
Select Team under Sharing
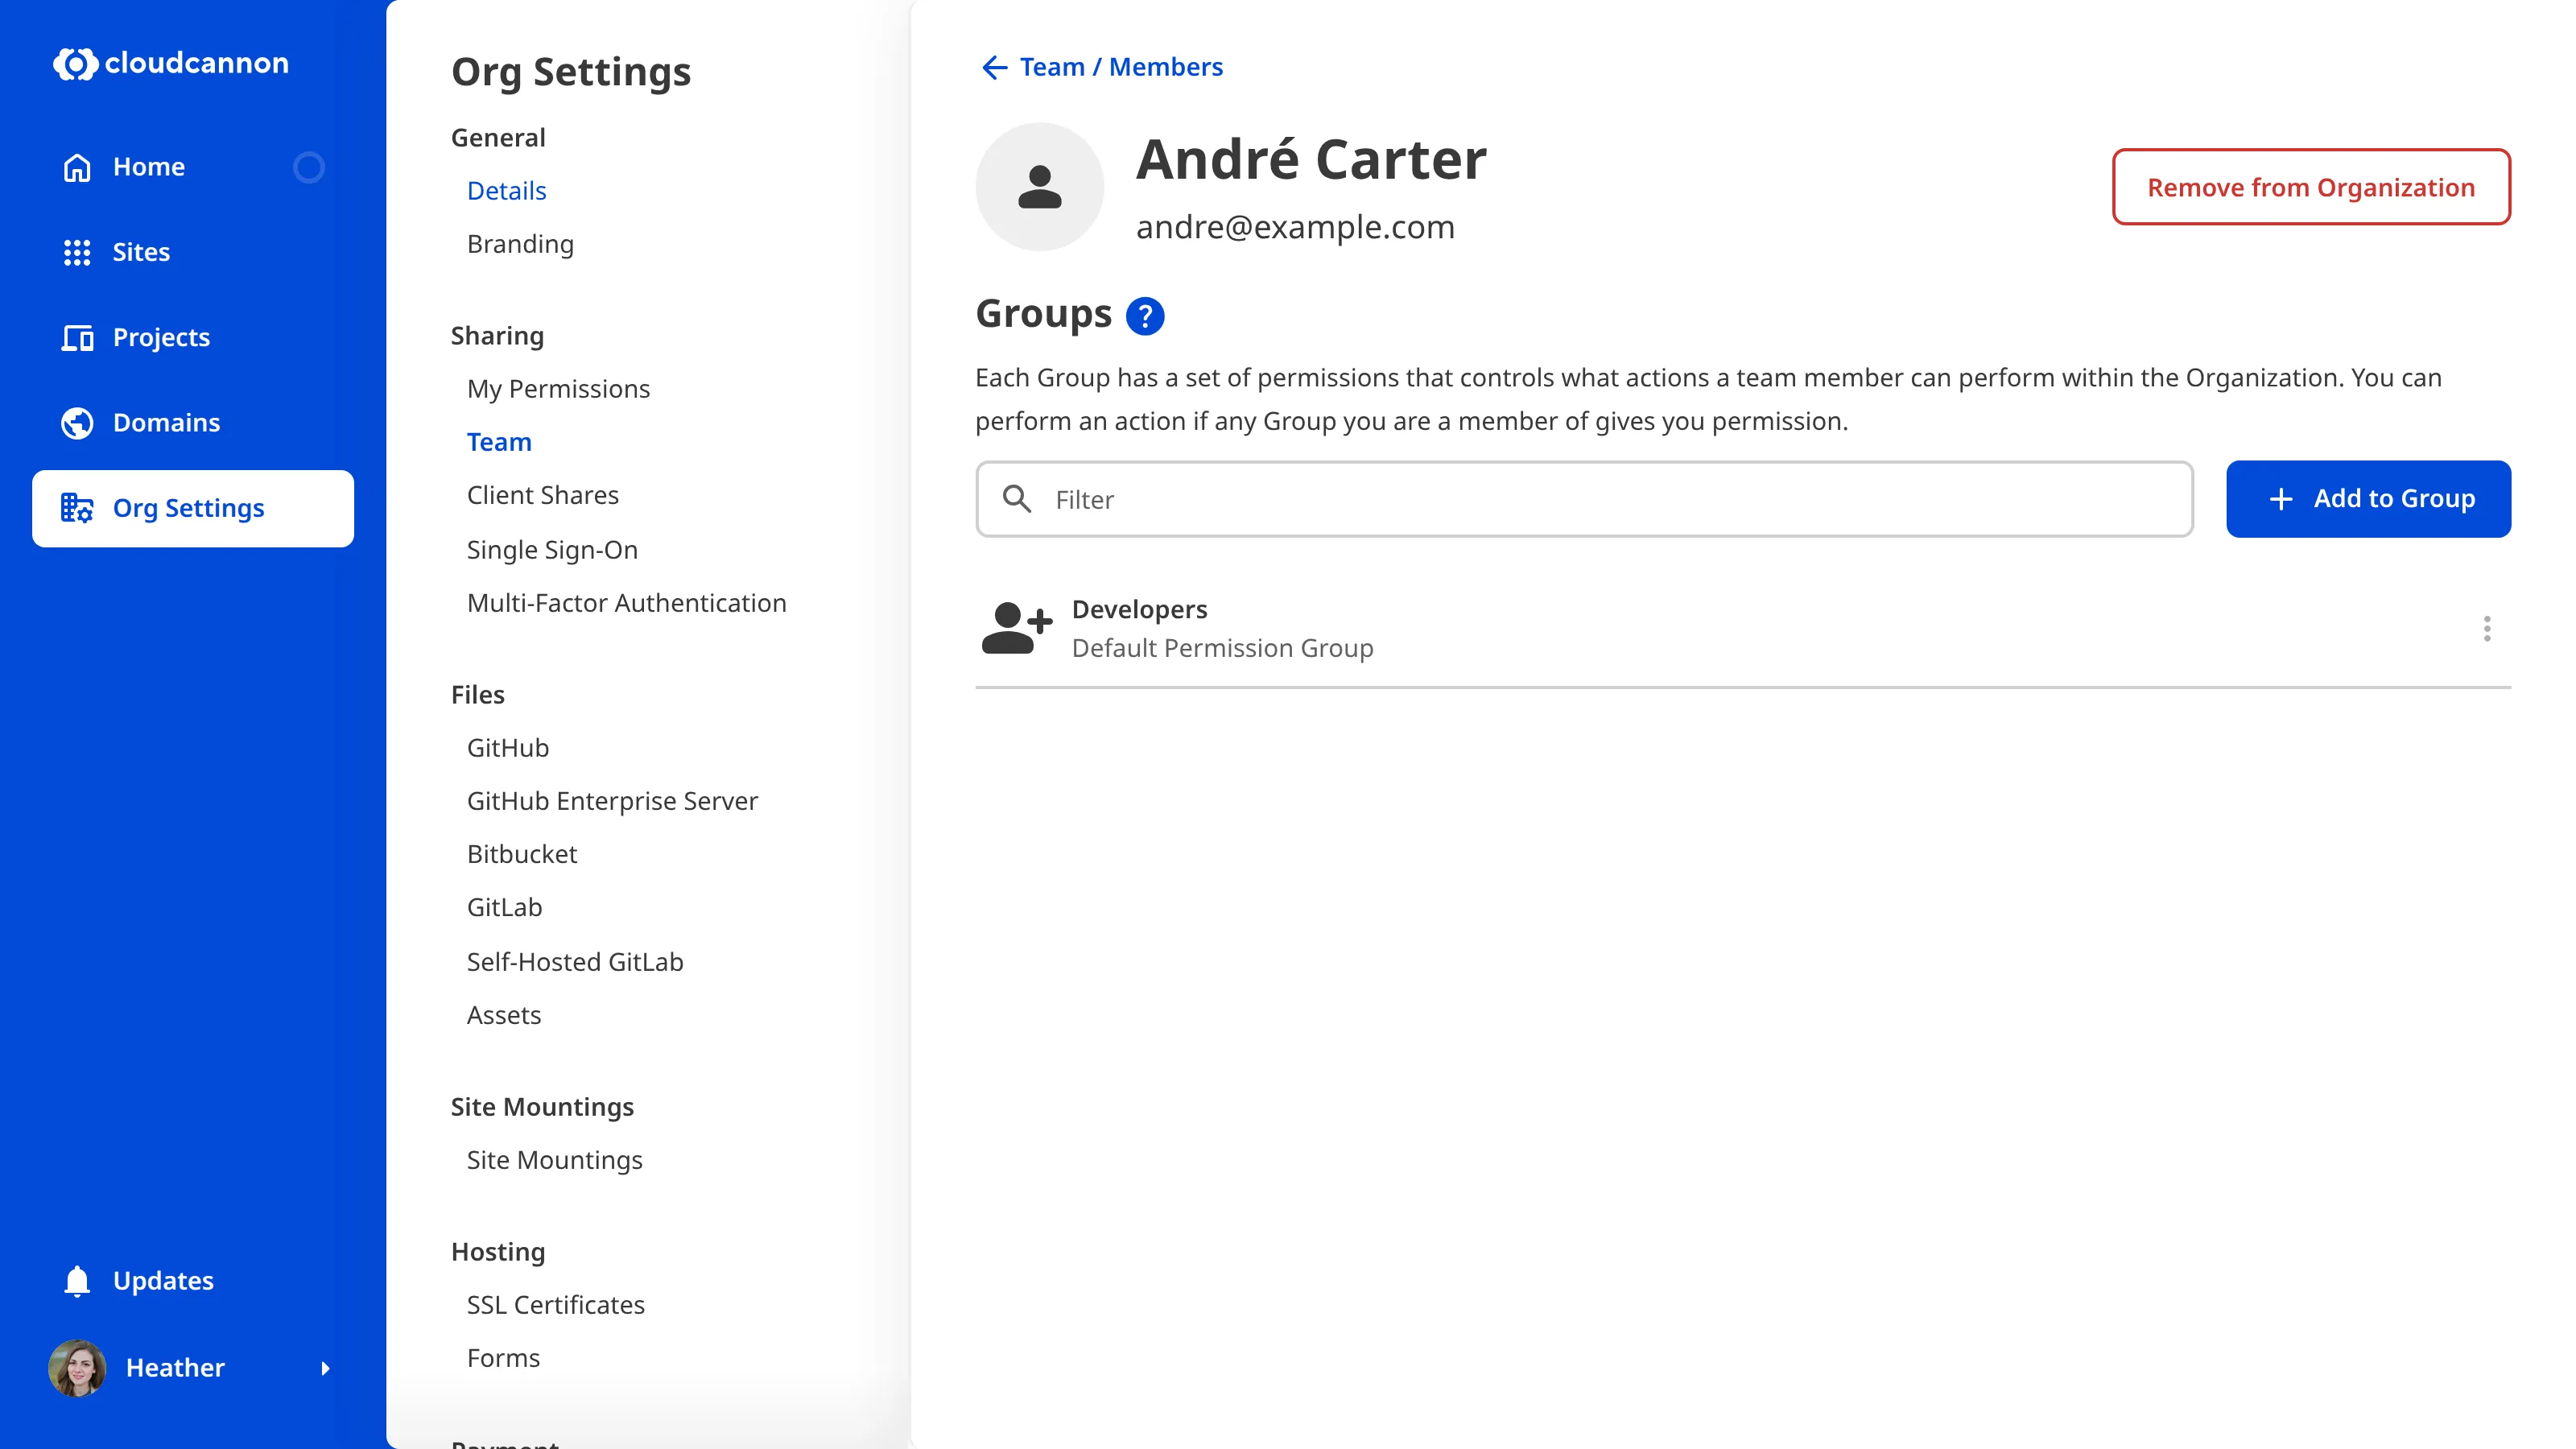(499, 441)
